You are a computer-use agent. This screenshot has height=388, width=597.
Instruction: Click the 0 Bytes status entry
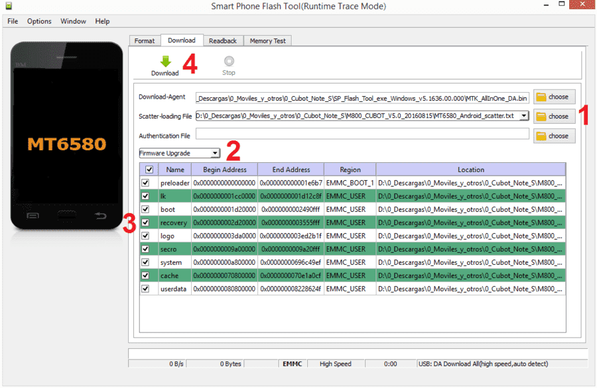[x=230, y=364]
